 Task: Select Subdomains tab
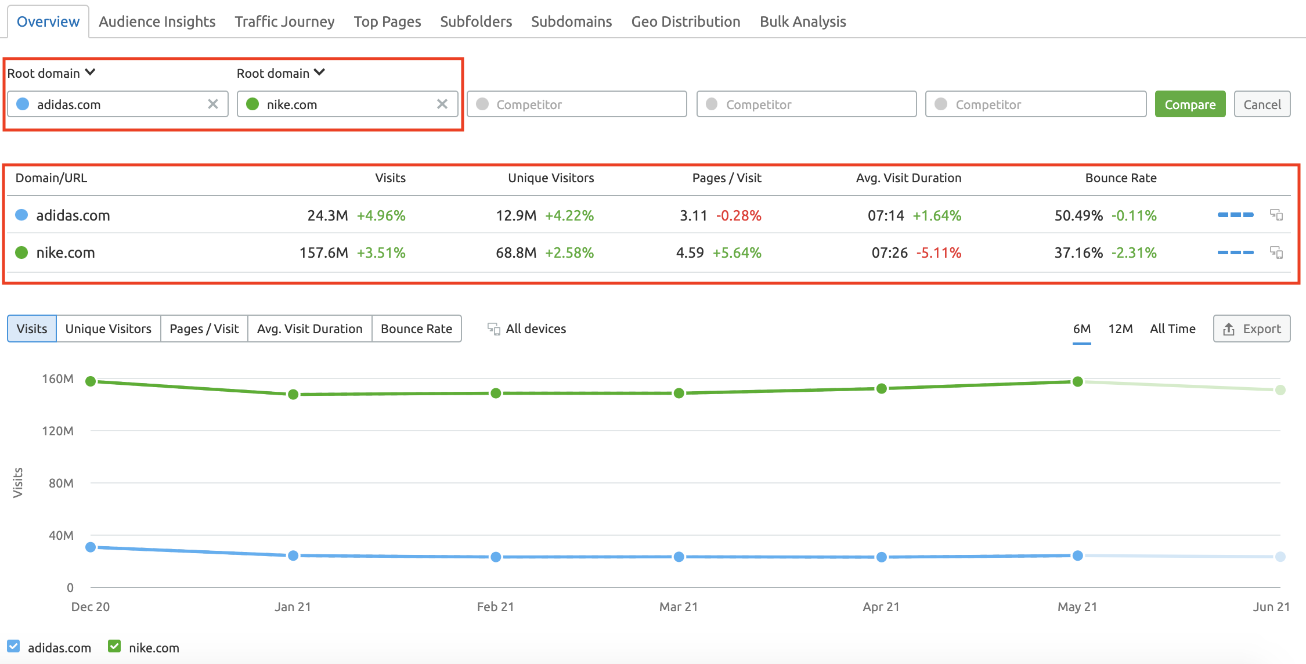[x=571, y=21]
